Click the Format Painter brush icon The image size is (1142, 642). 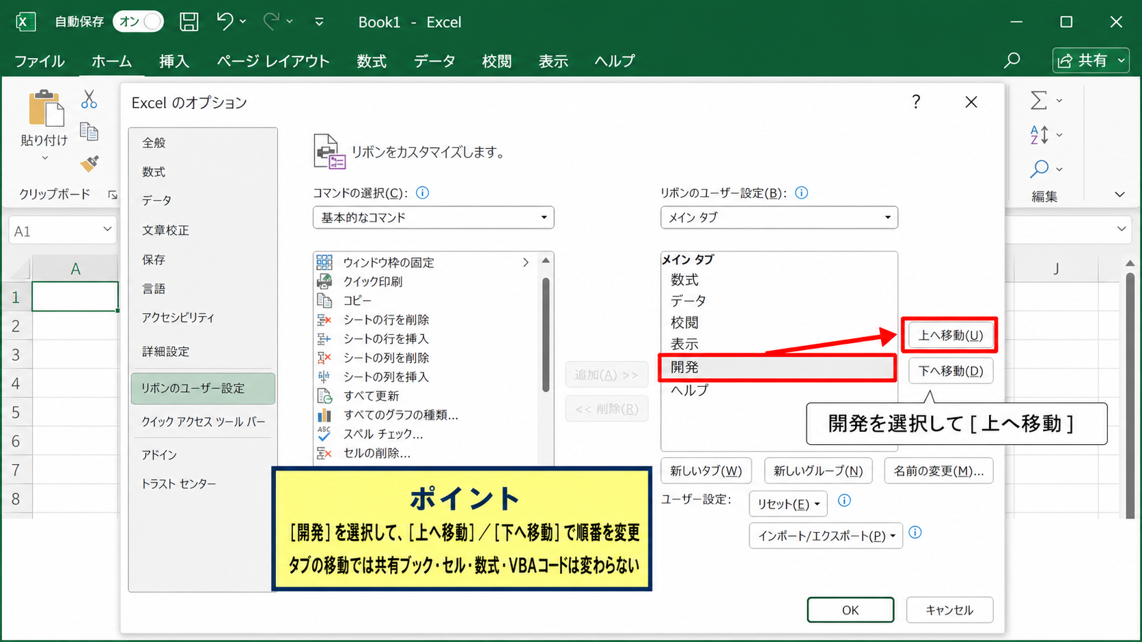pos(89,163)
